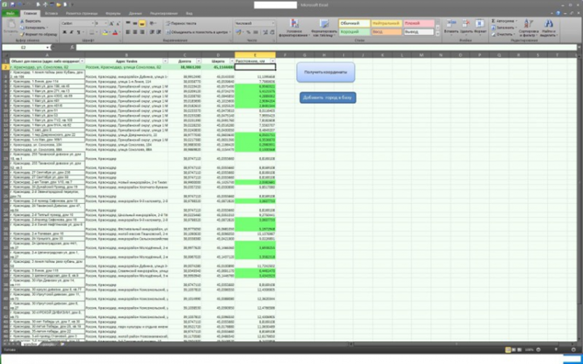Open Найти и выделить binoculars menu
Viewport: 583px width, 364px height.
(548, 28)
